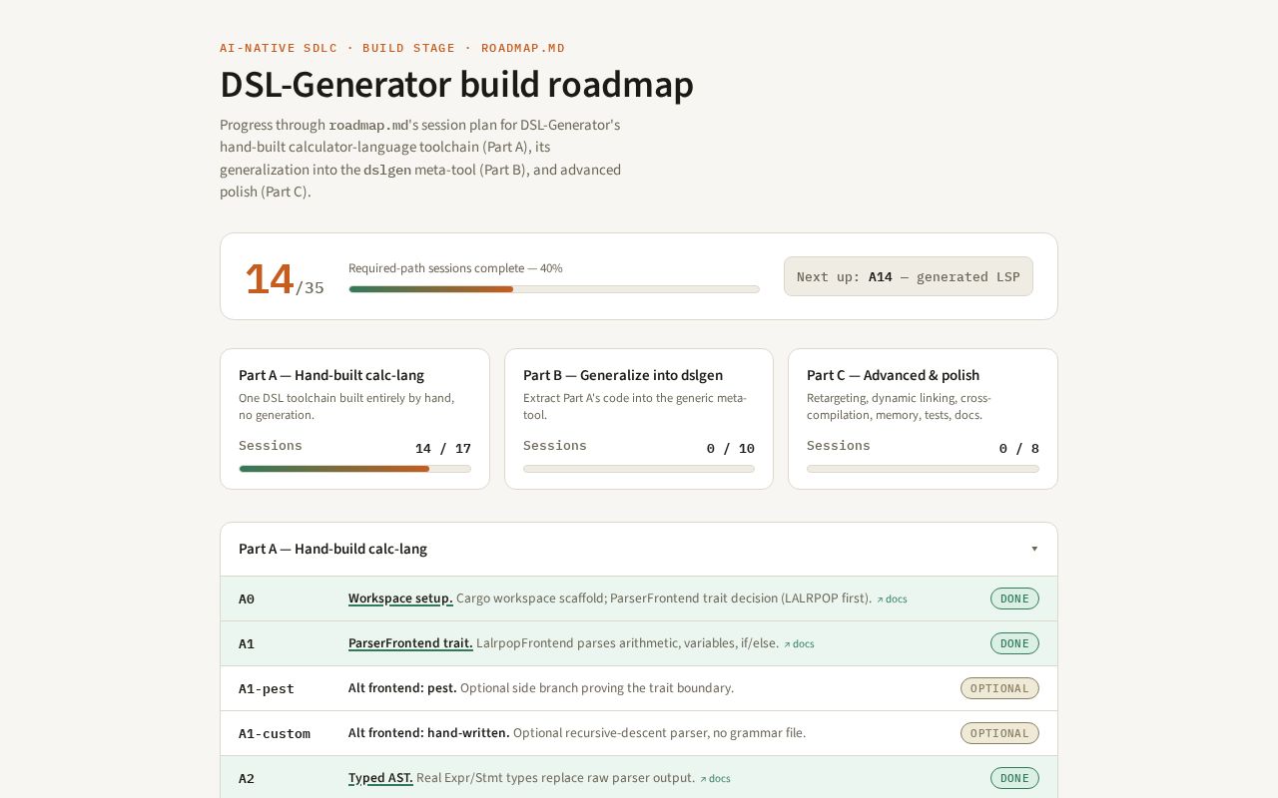This screenshot has height=798, width=1278.
Task: Click the 14 / 17 sessions count
Action: pyautogui.click(x=443, y=448)
